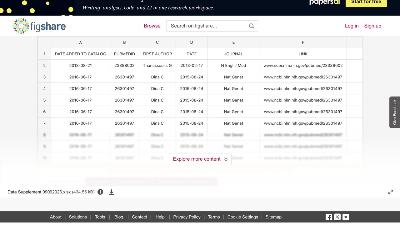Visit figshare's Facebook page

329,217
